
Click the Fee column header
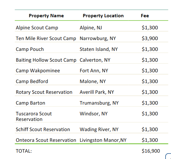145,16
